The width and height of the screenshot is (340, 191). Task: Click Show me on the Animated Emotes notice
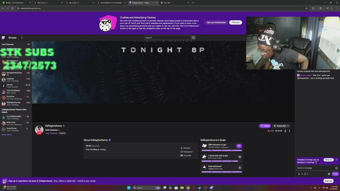click(329, 160)
